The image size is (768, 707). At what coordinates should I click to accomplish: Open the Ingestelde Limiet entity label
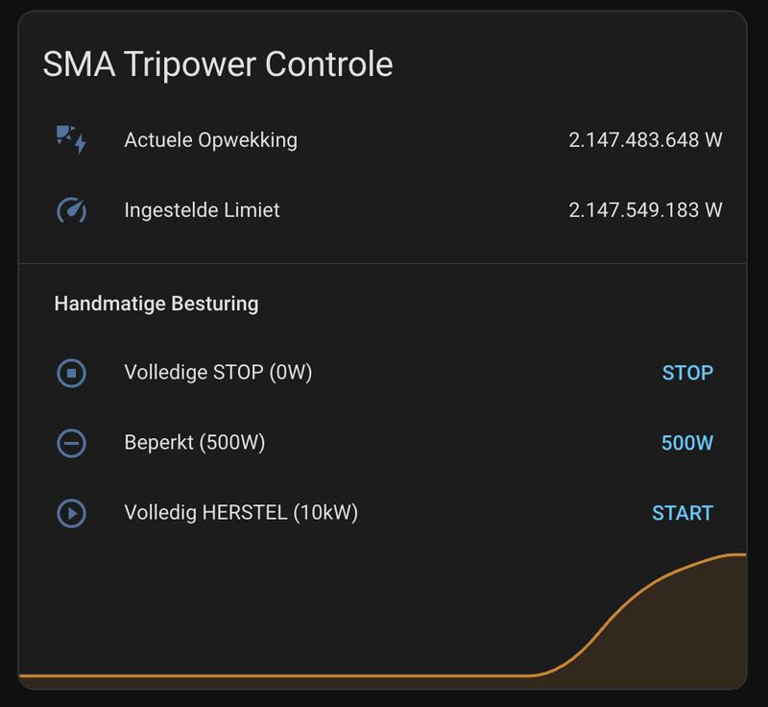point(202,210)
